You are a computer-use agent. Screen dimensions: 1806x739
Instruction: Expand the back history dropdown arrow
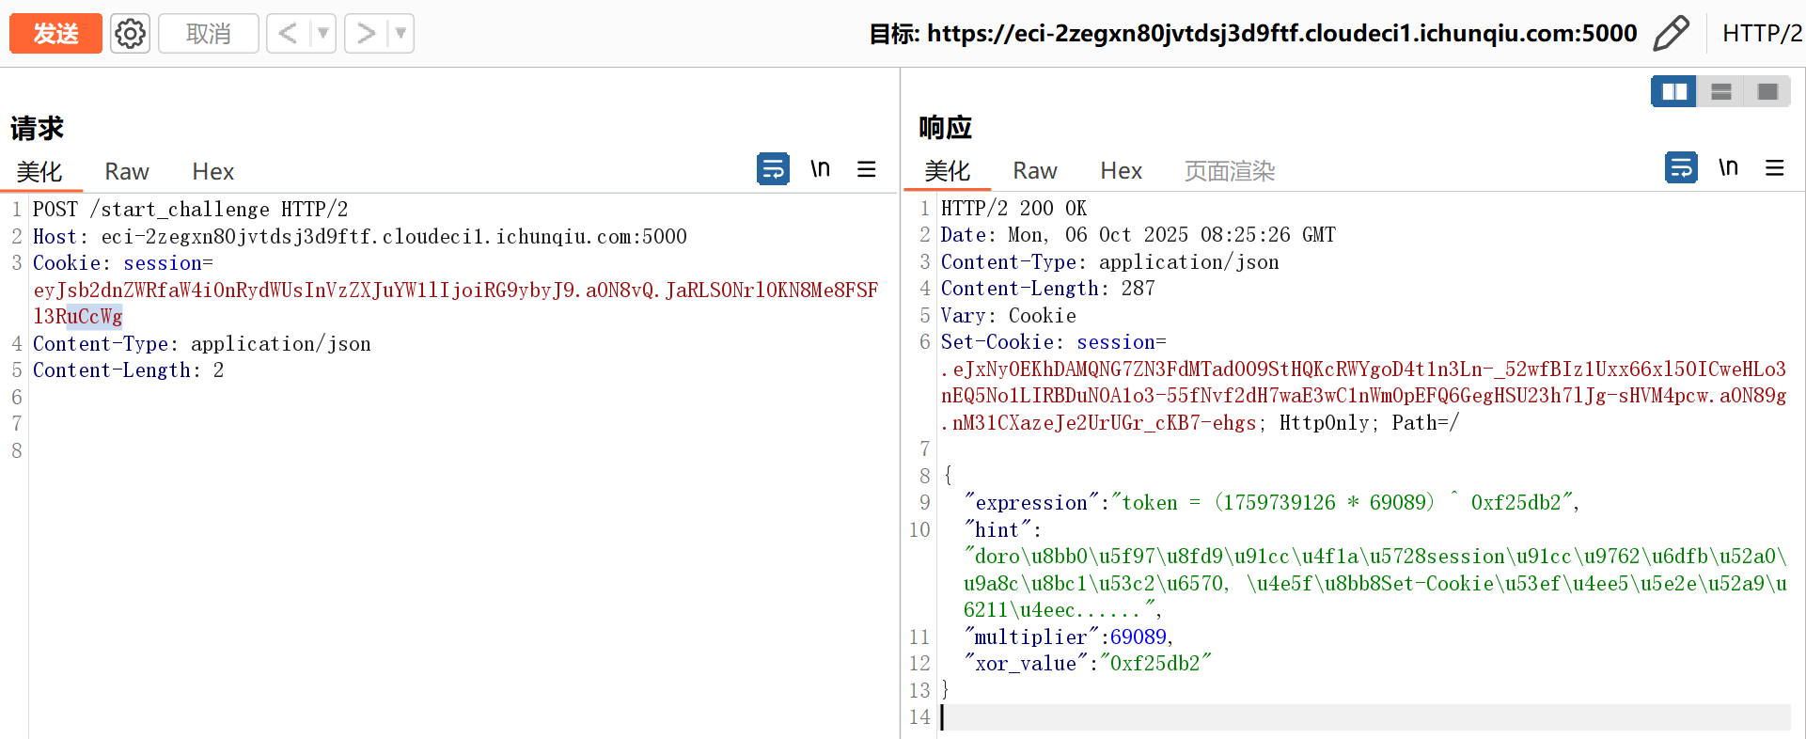(x=322, y=34)
